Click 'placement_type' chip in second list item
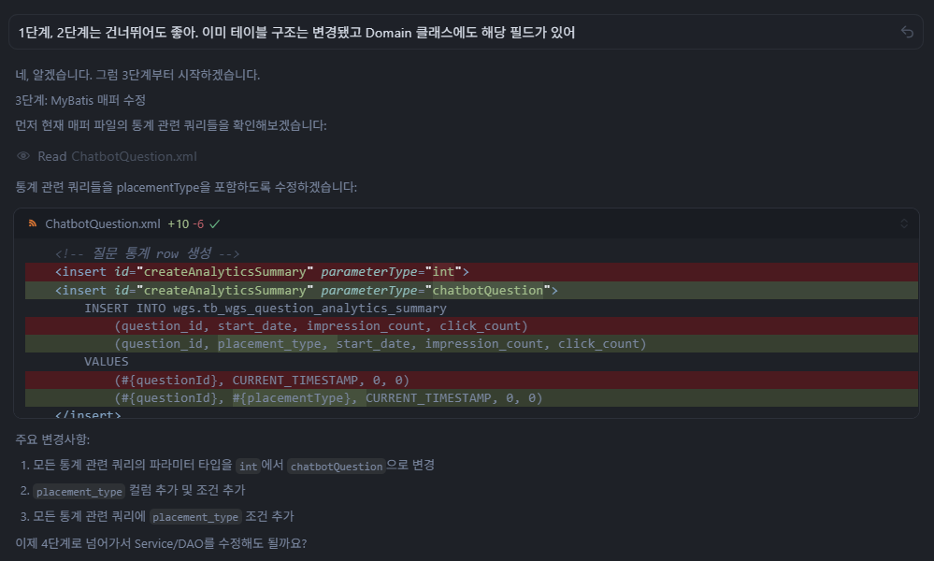The height and width of the screenshot is (561, 934). [79, 491]
